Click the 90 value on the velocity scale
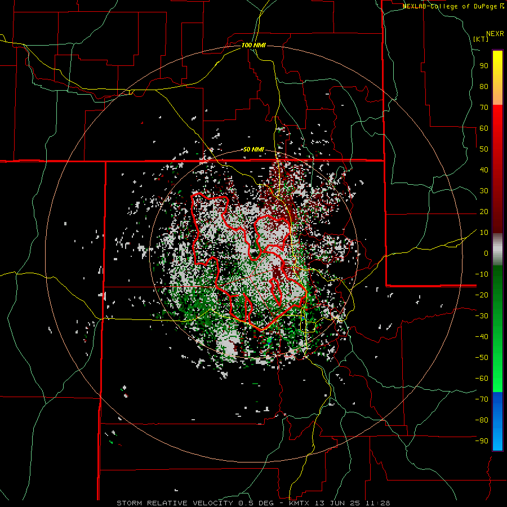This screenshot has height=507, width=507. pos(484,66)
